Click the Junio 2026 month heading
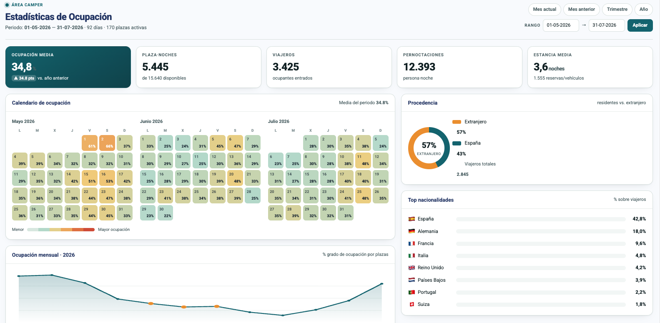The height and width of the screenshot is (323, 660). 151,121
